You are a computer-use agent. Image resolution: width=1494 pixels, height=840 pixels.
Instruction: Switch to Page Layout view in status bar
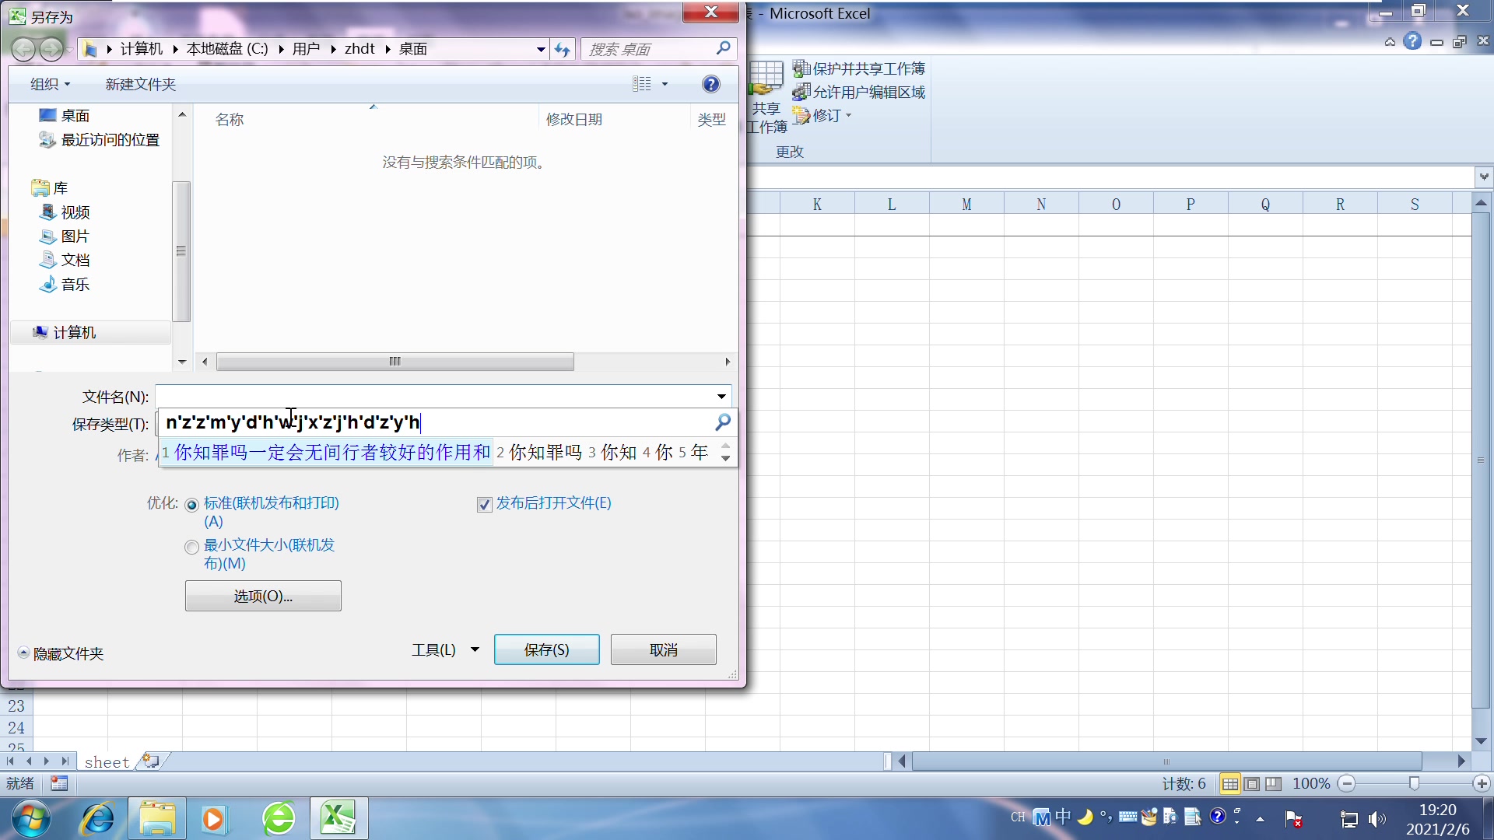(1251, 784)
